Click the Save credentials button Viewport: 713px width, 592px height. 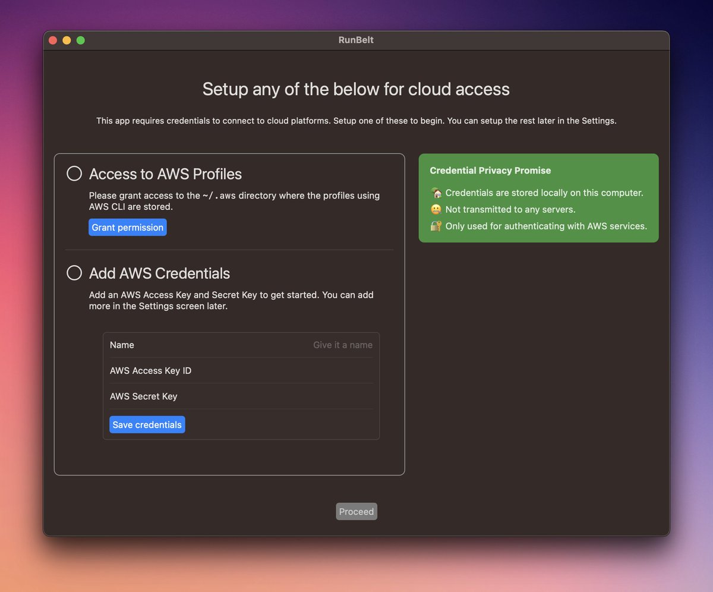point(147,425)
